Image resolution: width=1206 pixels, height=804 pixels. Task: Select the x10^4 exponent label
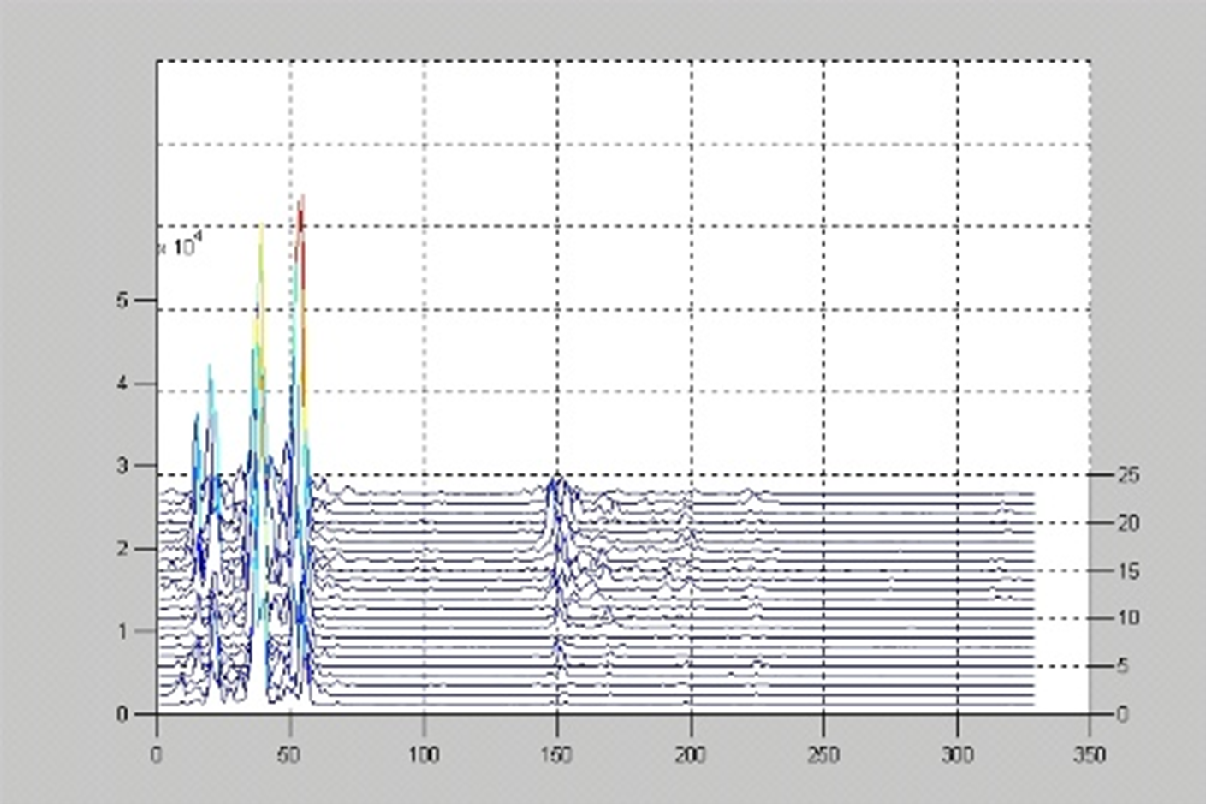(x=181, y=247)
